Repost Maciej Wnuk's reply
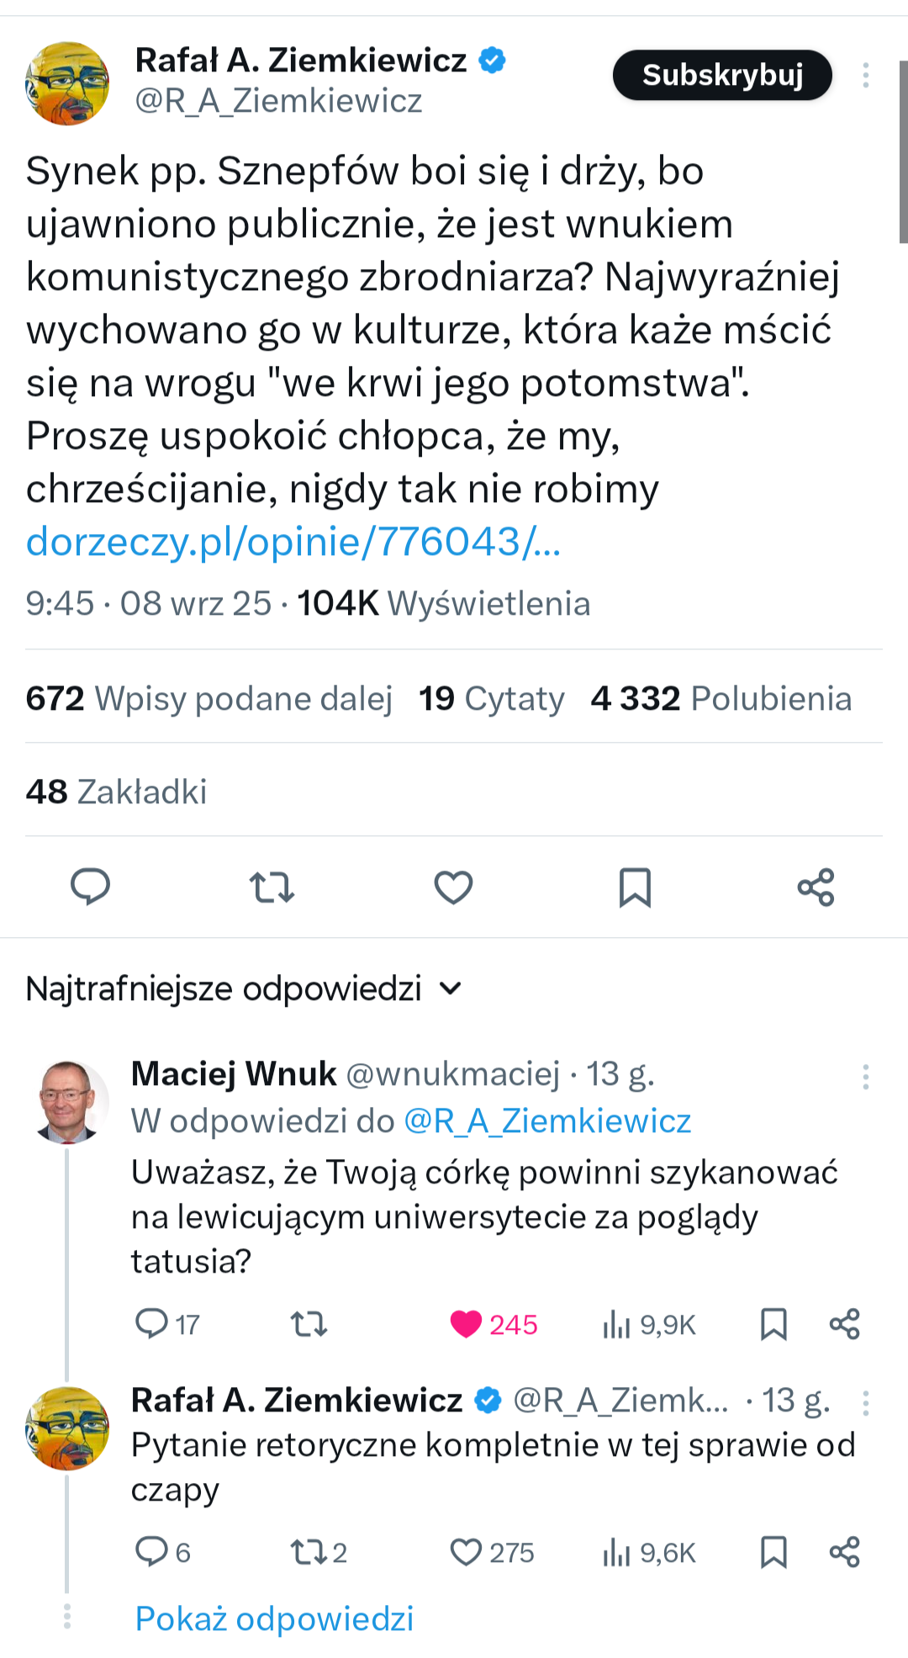This screenshot has height=1658, width=908. click(x=309, y=1324)
